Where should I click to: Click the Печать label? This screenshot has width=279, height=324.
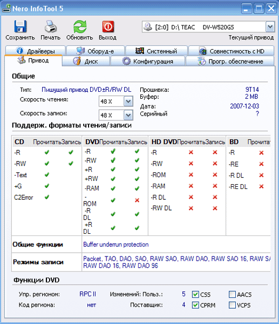51,38
